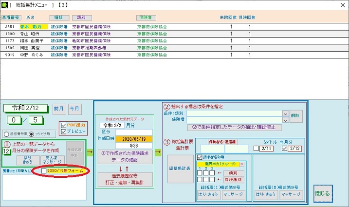Click the 令和2/2 月分 field
Viewport: 349px width, 207px height.
pos(112,126)
